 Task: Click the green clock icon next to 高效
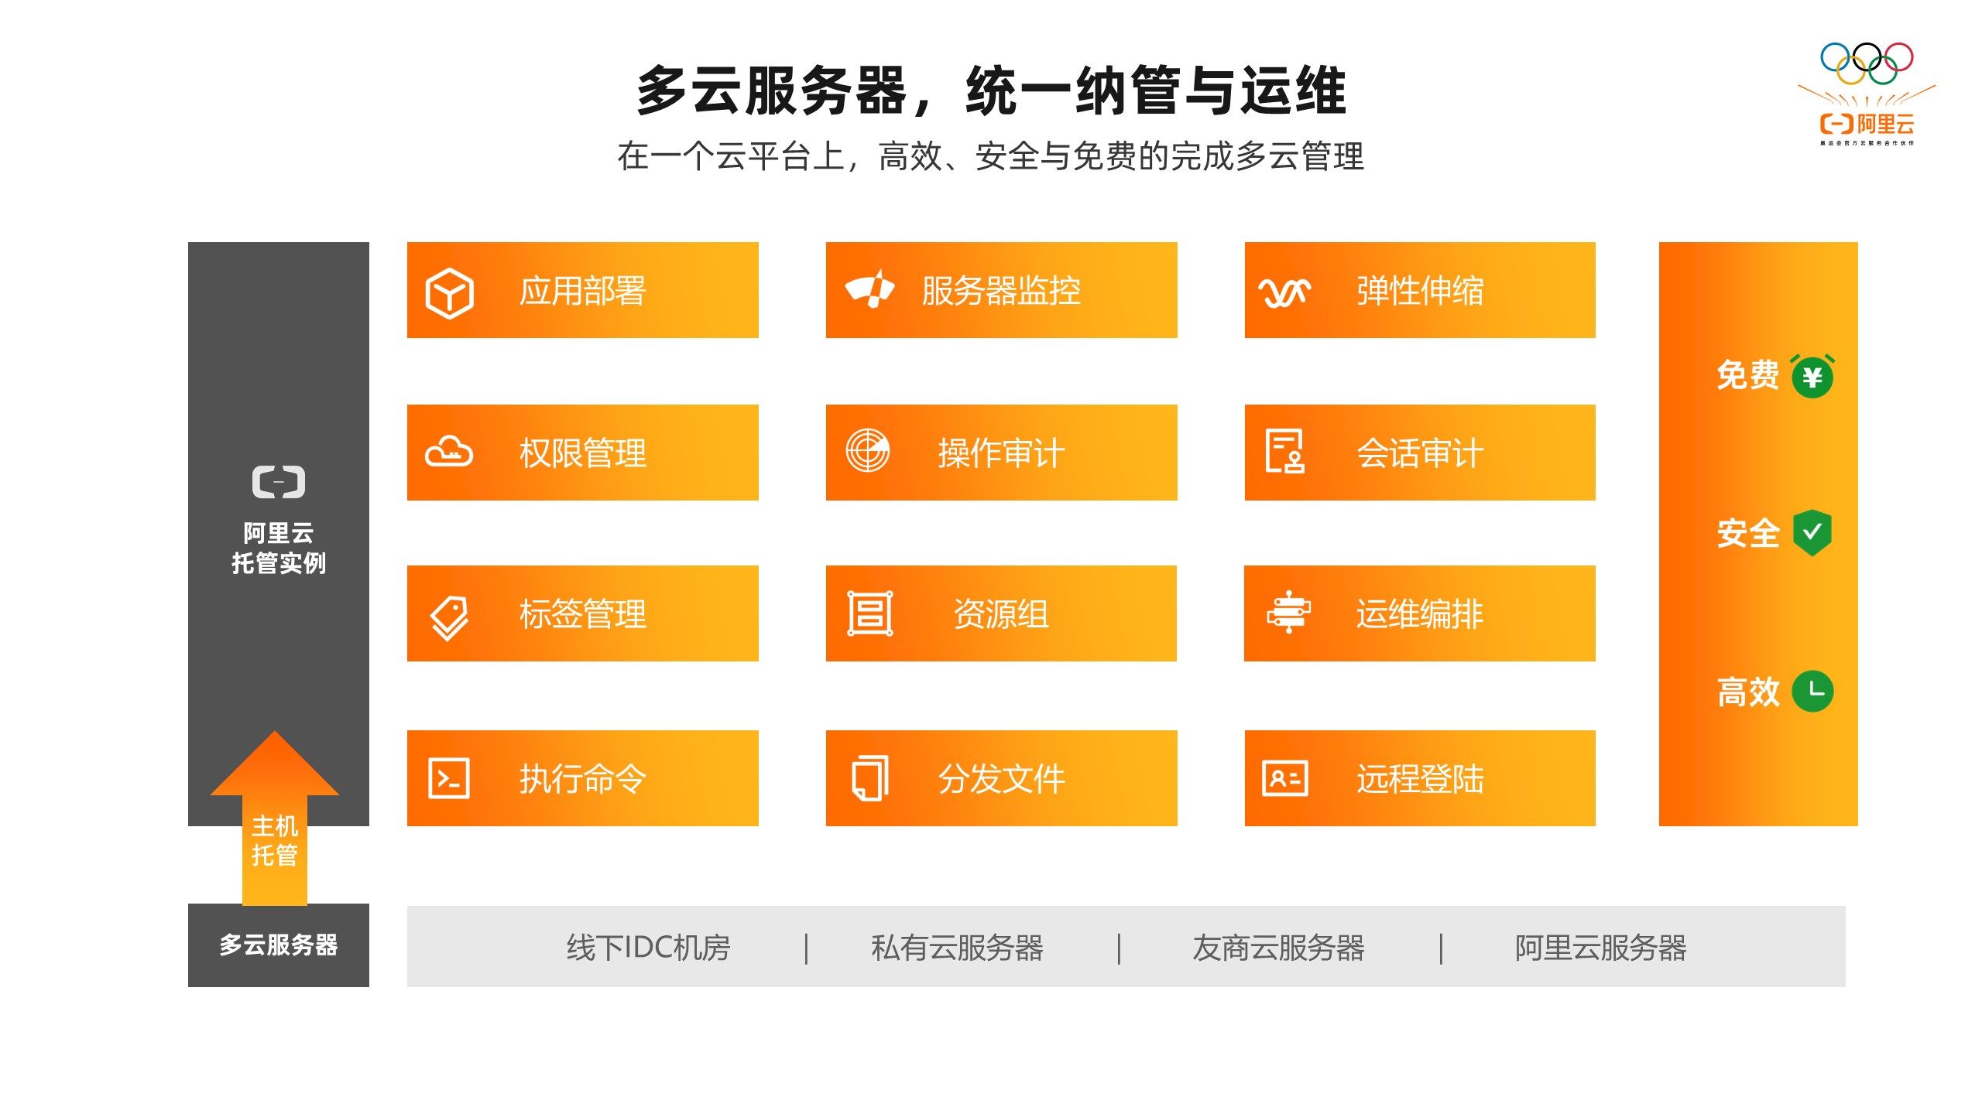coord(1812,691)
